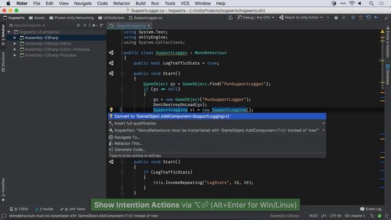
Task: Open the Unit Tests tool window
Action: click(73, 209)
